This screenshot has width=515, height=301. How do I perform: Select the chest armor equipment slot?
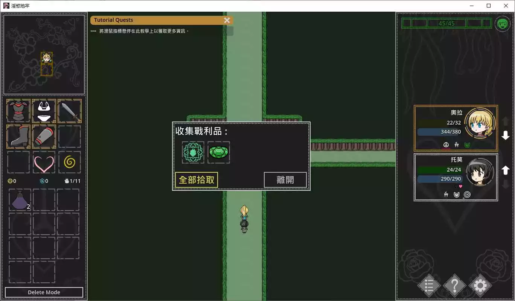pos(18,111)
